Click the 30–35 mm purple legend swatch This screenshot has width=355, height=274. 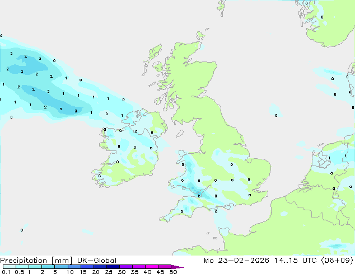(x=125, y=267)
